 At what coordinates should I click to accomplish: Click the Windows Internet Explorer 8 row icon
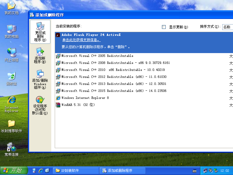click(x=58, y=98)
